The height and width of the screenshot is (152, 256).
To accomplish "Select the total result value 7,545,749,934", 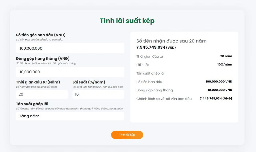I will click(154, 47).
